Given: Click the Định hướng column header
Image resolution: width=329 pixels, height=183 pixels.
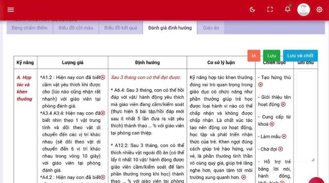Looking at the screenshot, I should click(x=148, y=63).
